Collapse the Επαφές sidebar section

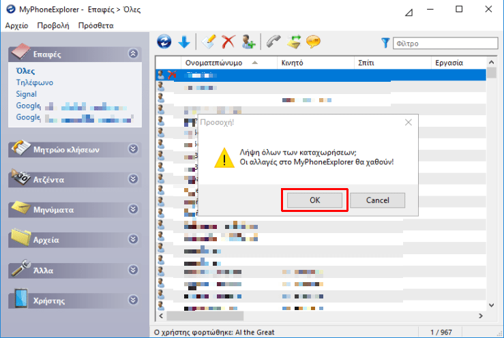point(133,54)
